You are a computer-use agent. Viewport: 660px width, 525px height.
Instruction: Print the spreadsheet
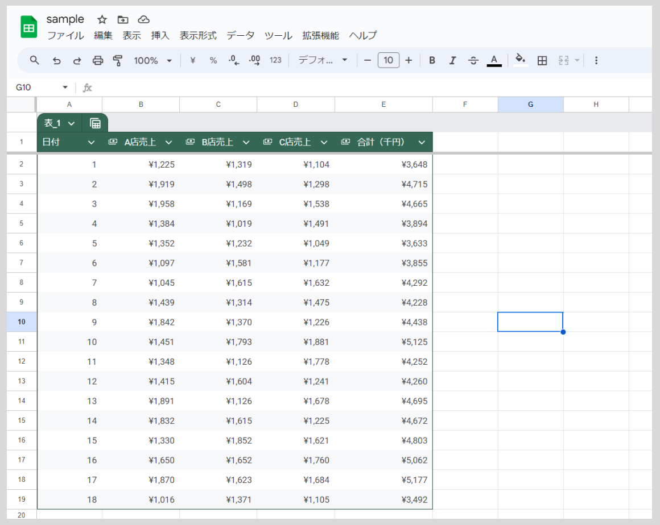click(98, 61)
